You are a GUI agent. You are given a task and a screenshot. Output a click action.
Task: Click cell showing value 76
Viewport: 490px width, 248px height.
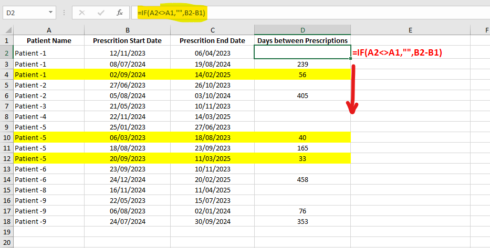(303, 211)
